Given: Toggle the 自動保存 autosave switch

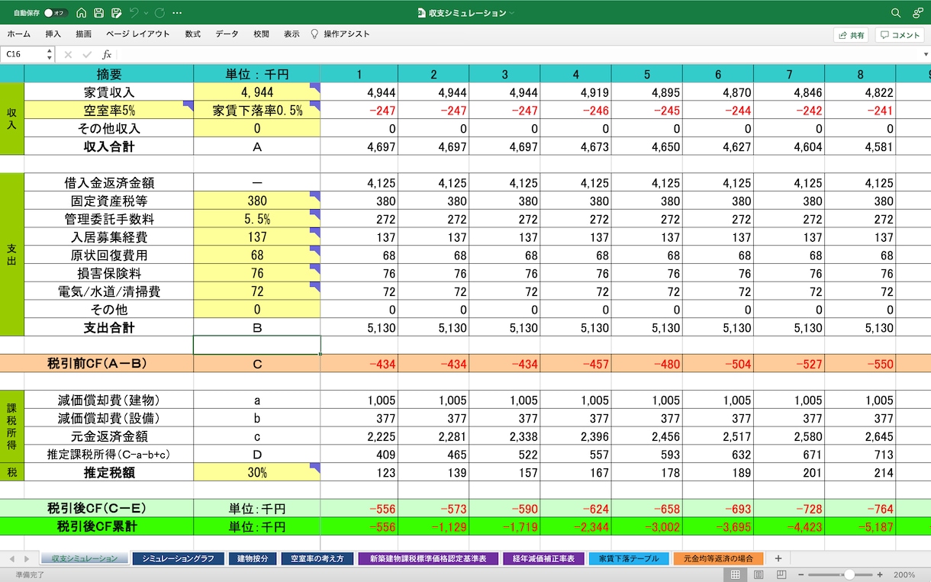Looking at the screenshot, I should 56,13.
